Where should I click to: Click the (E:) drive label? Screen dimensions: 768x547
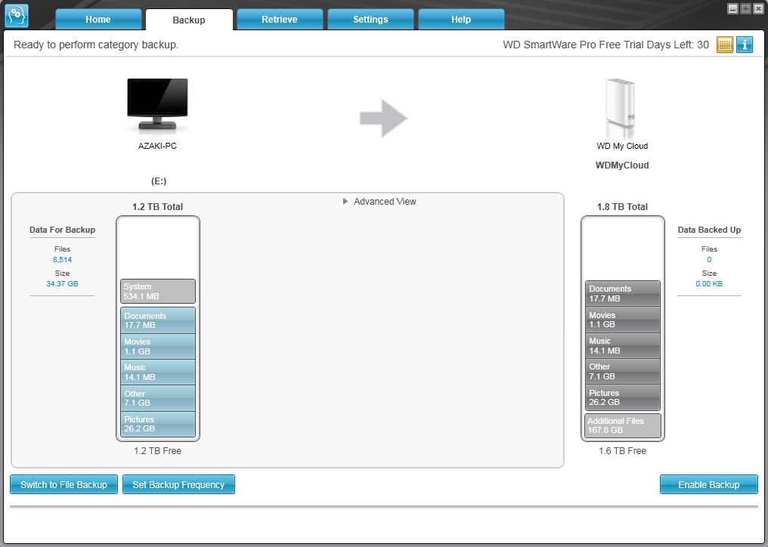tap(159, 181)
